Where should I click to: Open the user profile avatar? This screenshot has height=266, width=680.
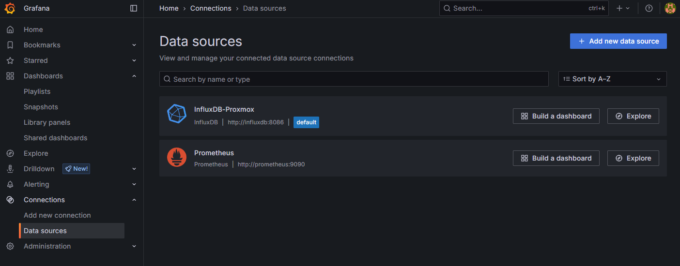pyautogui.click(x=670, y=8)
